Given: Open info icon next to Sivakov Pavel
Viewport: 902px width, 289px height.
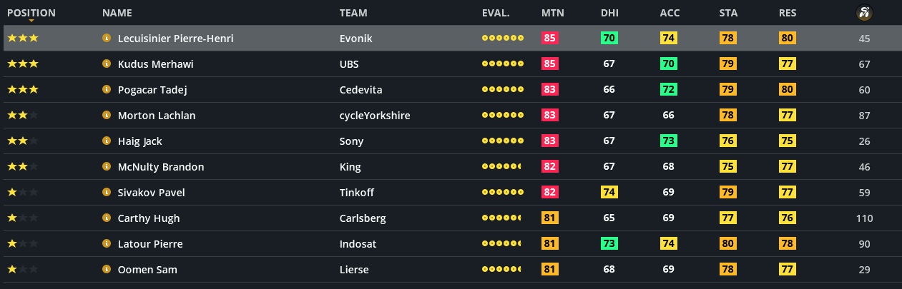Looking at the screenshot, I should click(x=107, y=193).
